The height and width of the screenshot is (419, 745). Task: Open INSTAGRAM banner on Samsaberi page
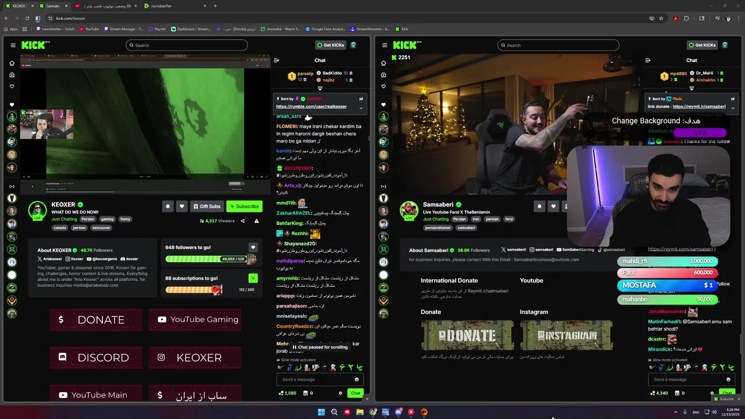coord(566,335)
